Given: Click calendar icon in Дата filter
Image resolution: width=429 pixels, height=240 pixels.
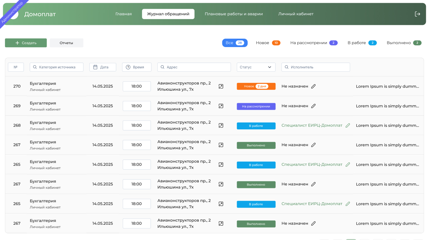Looking at the screenshot, I should click(96, 67).
